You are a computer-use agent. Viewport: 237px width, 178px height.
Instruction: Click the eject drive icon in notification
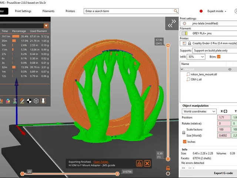[x=139, y=164]
